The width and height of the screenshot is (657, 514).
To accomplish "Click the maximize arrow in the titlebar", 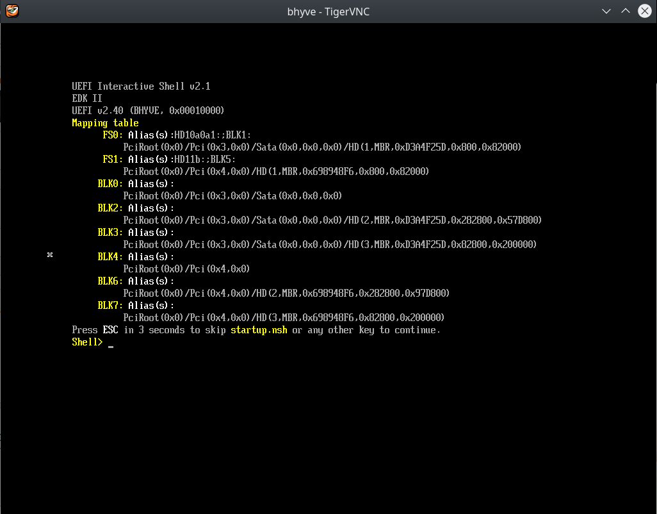I will tap(625, 11).
